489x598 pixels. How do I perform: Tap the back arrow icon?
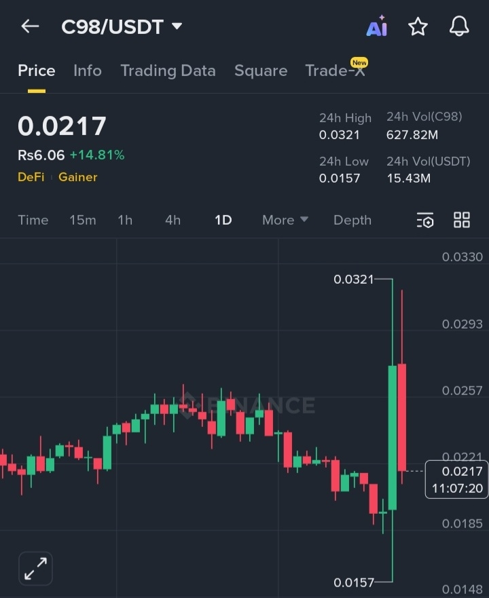[x=30, y=26]
